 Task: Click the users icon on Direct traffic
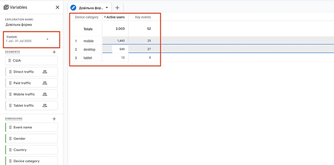[45, 72]
